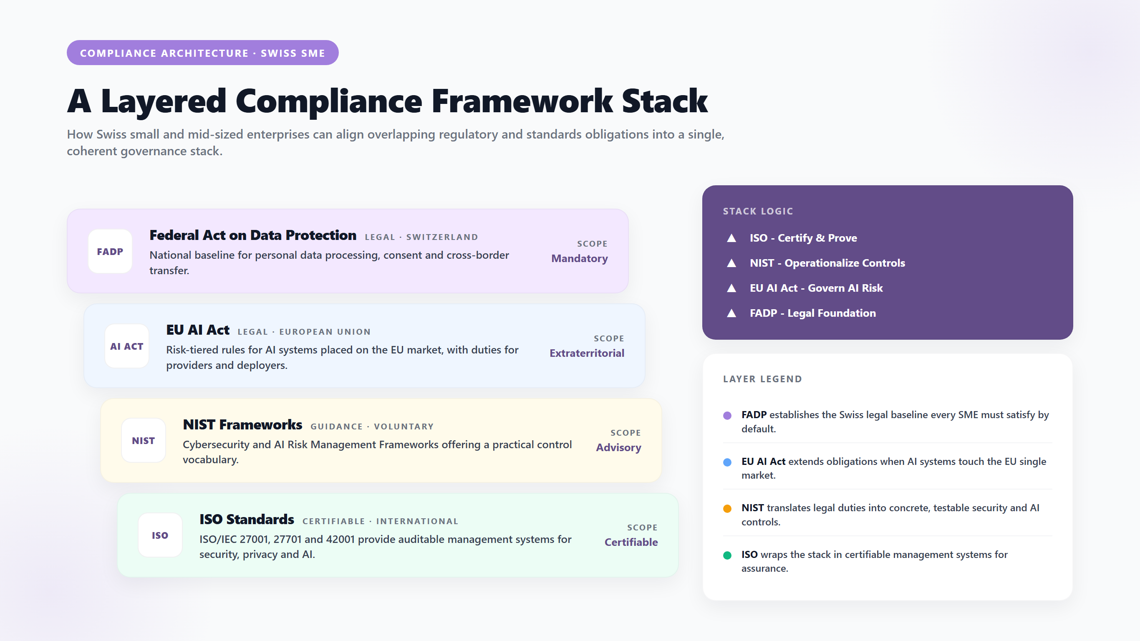Select the ISO Standards card heading
Image resolution: width=1140 pixels, height=641 pixels.
(x=247, y=519)
